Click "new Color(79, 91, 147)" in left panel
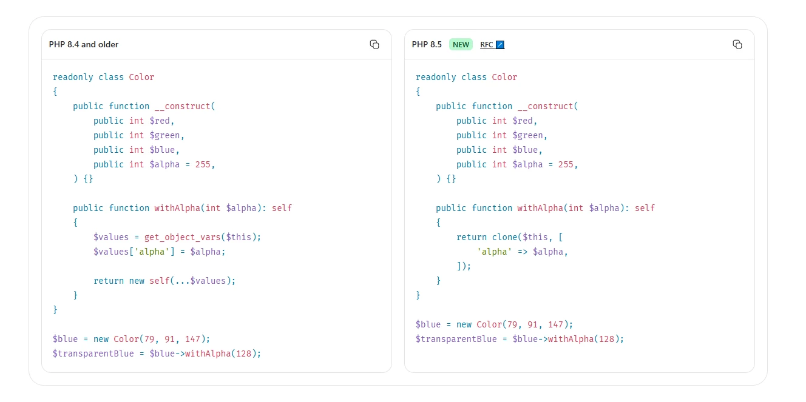 click(x=151, y=339)
